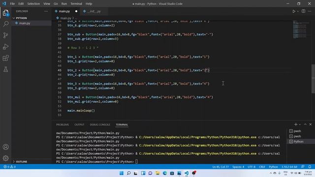
Task: Switch to the Debug Console tab
Action: 100,124
